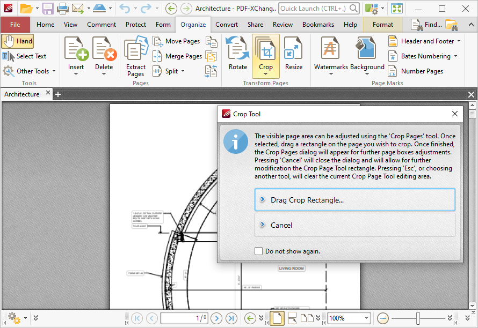
Task: Click the Scan icon in quick toolbar
Action: click(99, 9)
